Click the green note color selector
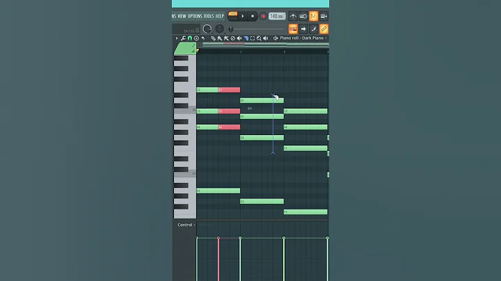 point(185,49)
